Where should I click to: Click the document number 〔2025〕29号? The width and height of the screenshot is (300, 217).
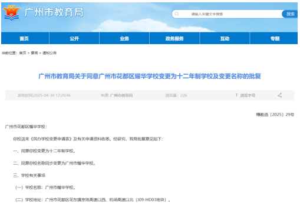tap(275, 115)
